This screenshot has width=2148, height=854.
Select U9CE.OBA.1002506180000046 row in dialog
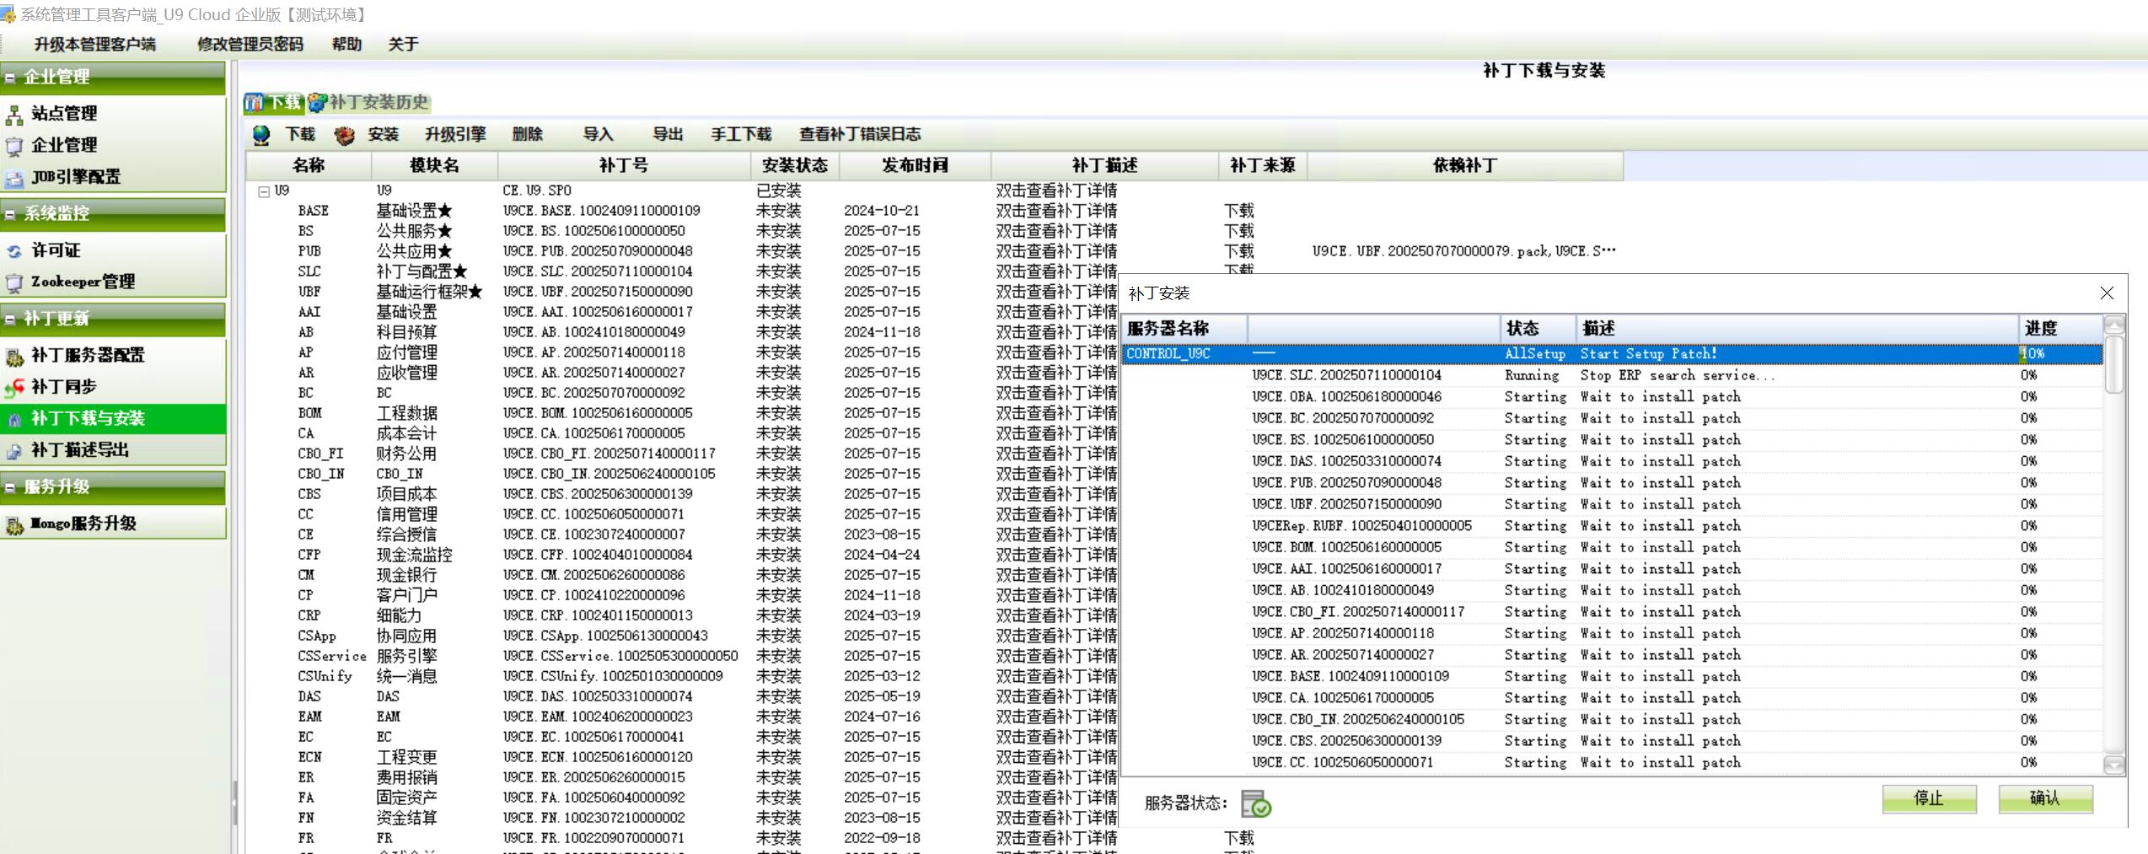[1613, 397]
